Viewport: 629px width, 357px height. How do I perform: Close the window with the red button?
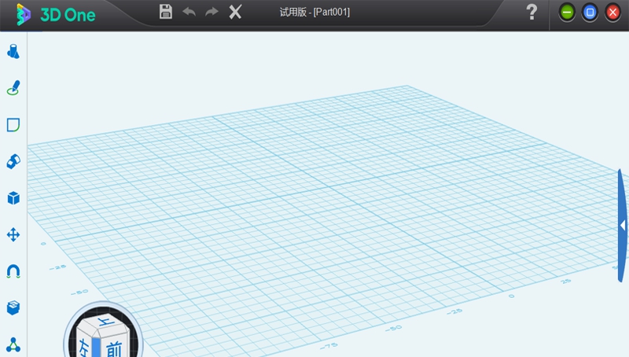(612, 13)
